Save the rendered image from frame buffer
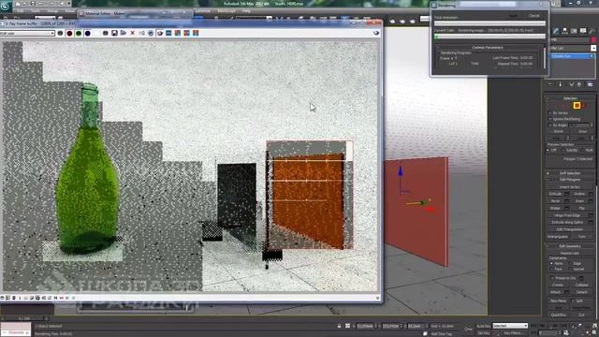This screenshot has width=599, height=337. tap(114, 34)
